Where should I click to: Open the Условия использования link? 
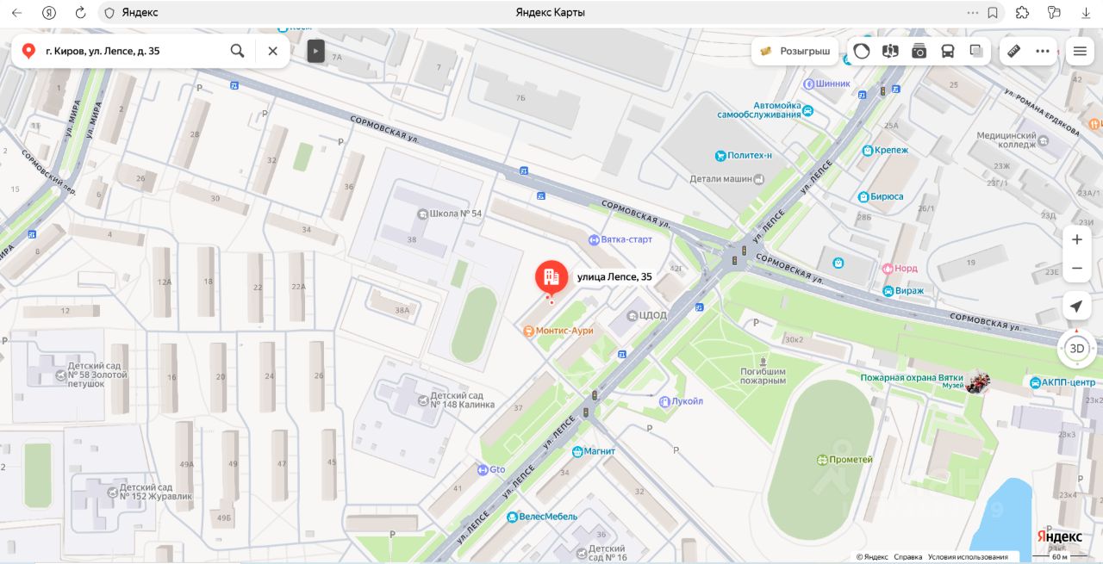point(968,557)
